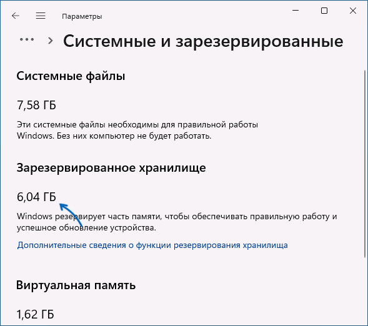Click the 1,62 ГБ value
368x326 pixels.
[35, 314]
